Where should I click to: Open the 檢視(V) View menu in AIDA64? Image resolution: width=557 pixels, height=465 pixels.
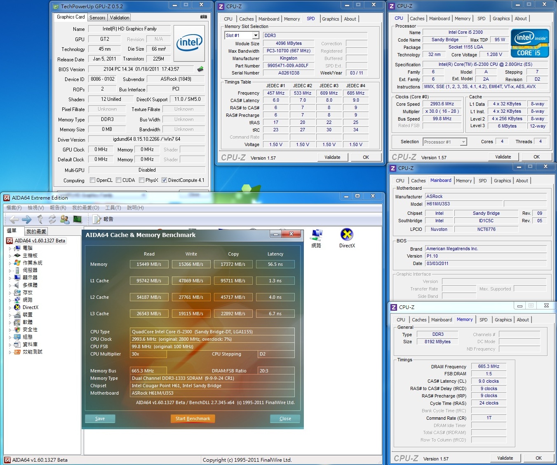click(x=36, y=208)
